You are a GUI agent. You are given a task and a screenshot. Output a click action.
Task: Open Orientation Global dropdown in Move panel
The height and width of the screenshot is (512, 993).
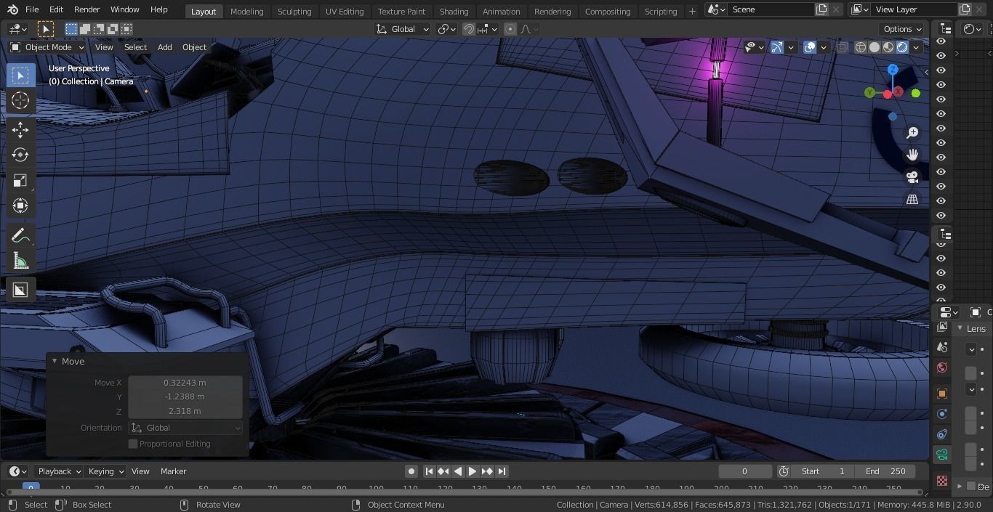185,428
